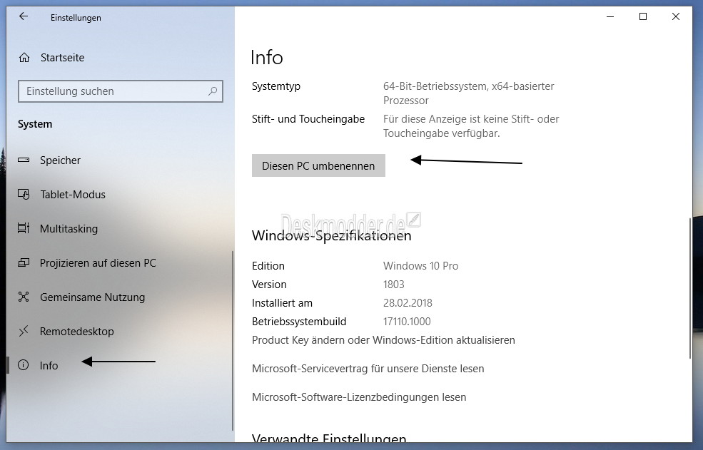Click the Gemeinsame Nutzung icon
This screenshot has height=450, width=703.
coord(24,297)
